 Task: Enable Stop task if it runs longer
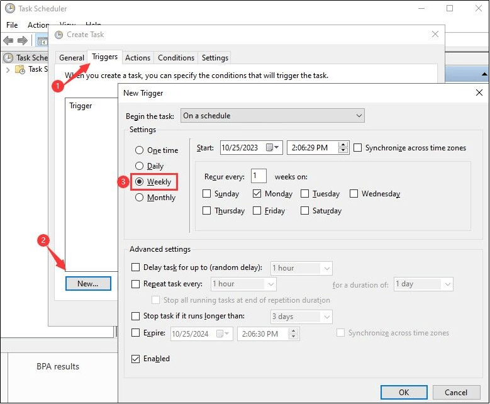(136, 316)
